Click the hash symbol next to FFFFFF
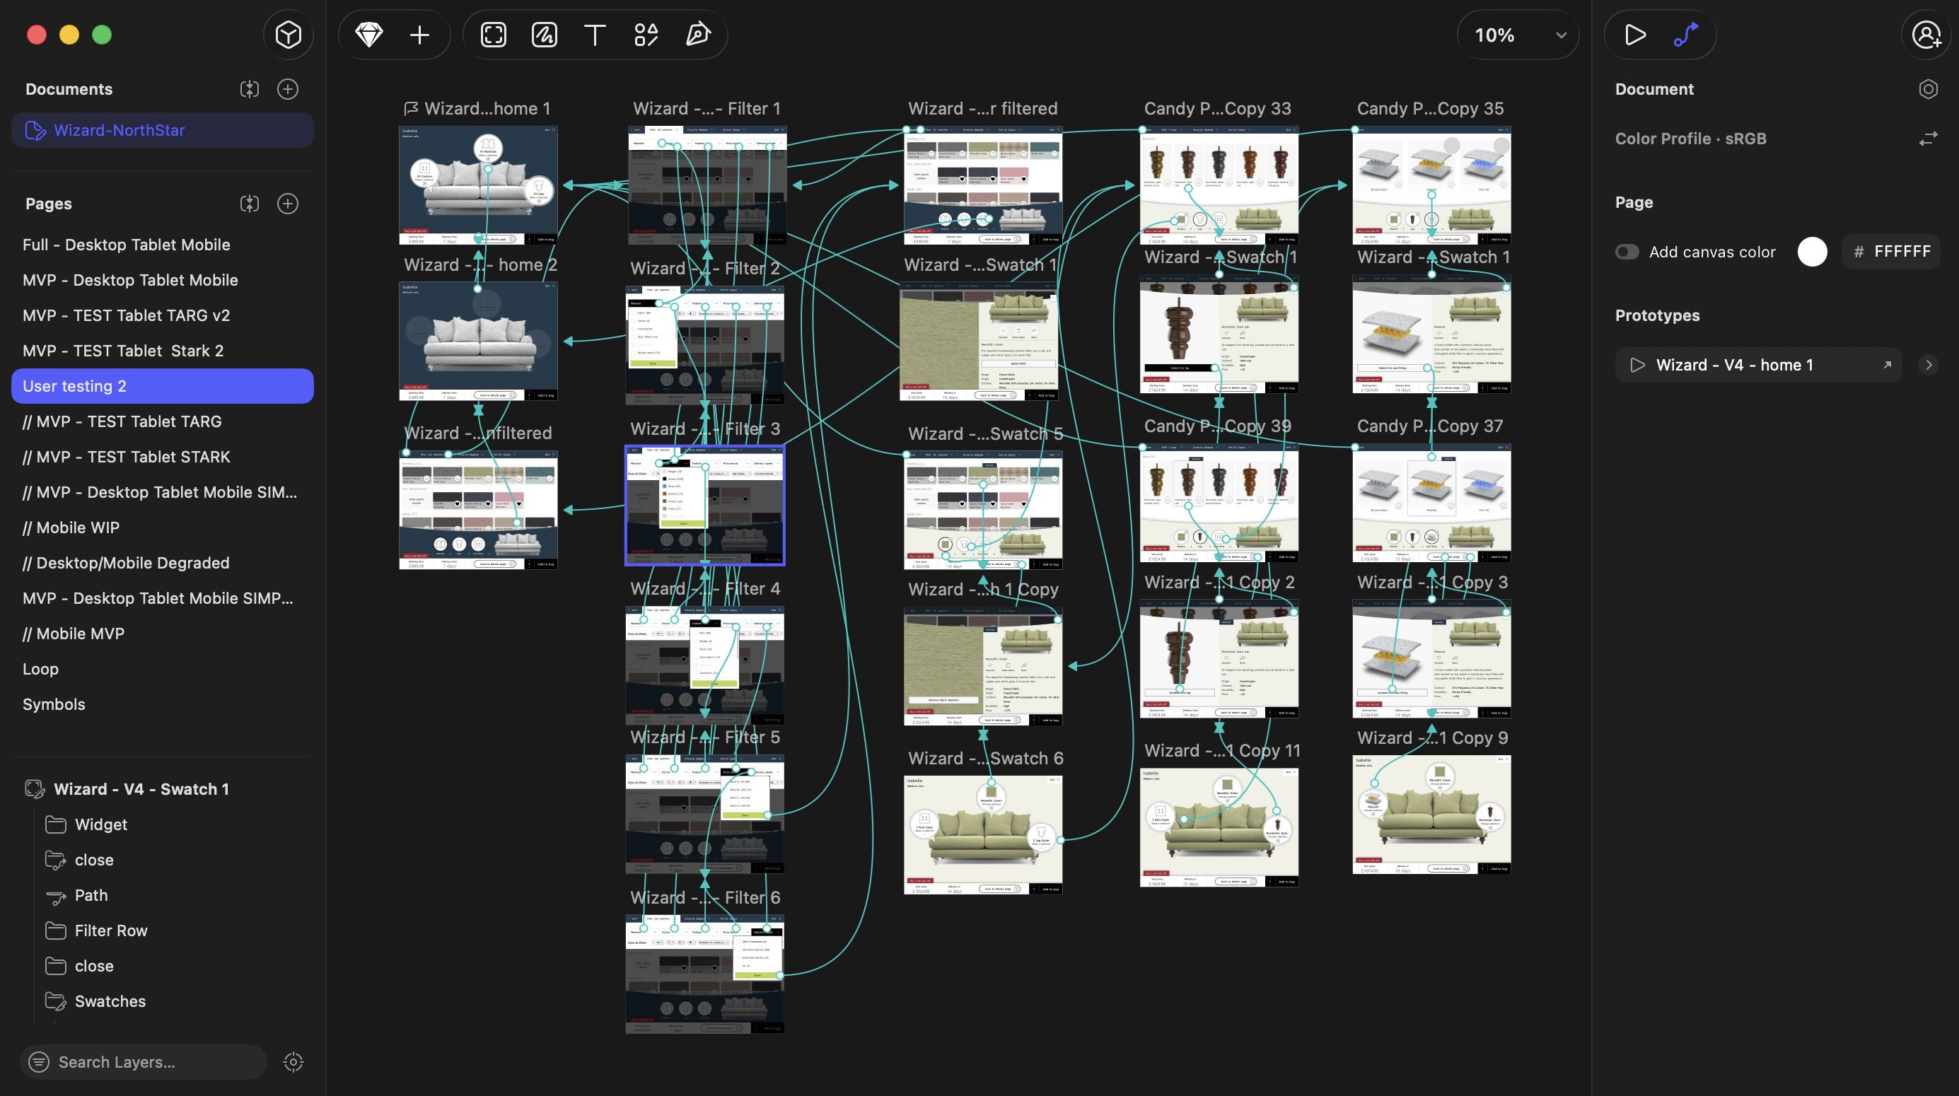This screenshot has height=1096, width=1959. [1859, 252]
